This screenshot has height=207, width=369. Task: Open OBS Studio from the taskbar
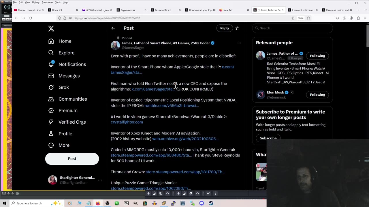(108, 203)
